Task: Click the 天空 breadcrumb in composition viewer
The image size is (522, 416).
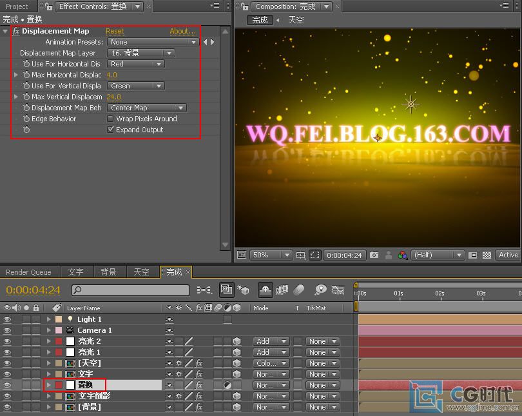Action: [x=296, y=20]
